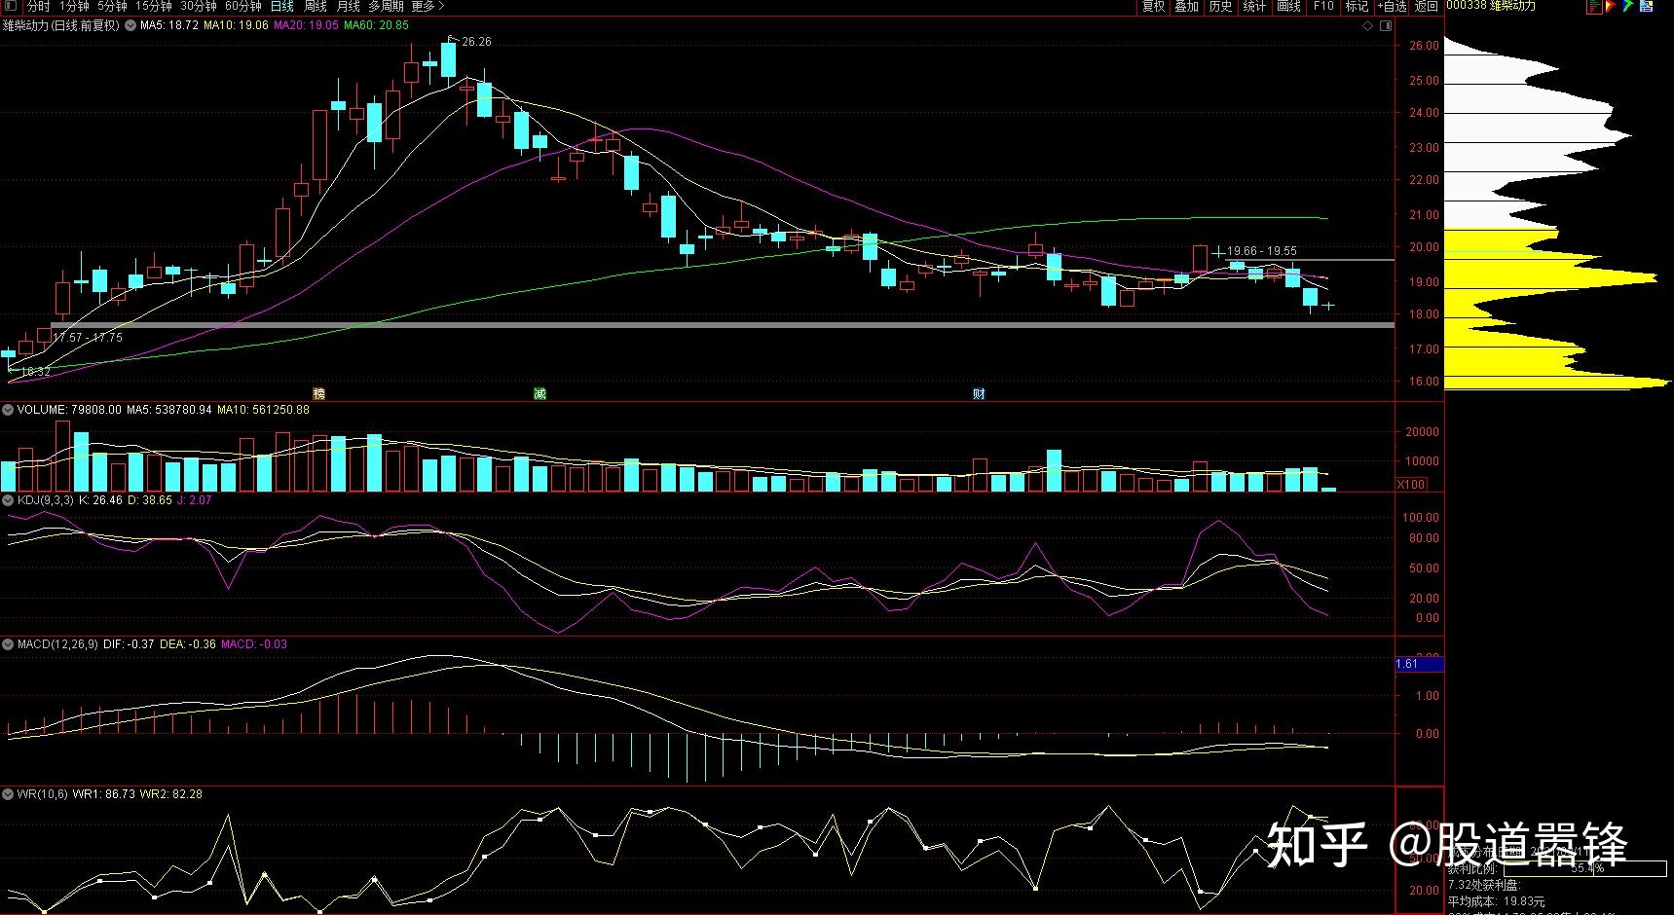The width and height of the screenshot is (1674, 915).
Task: Switch to 月线 monthly chart
Action: pyautogui.click(x=349, y=6)
